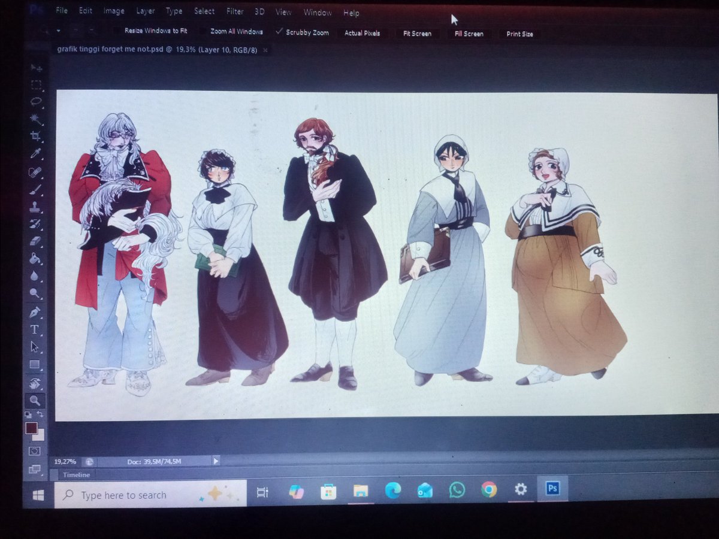The image size is (719, 539).
Task: Click the Print Size button
Action: tap(520, 34)
